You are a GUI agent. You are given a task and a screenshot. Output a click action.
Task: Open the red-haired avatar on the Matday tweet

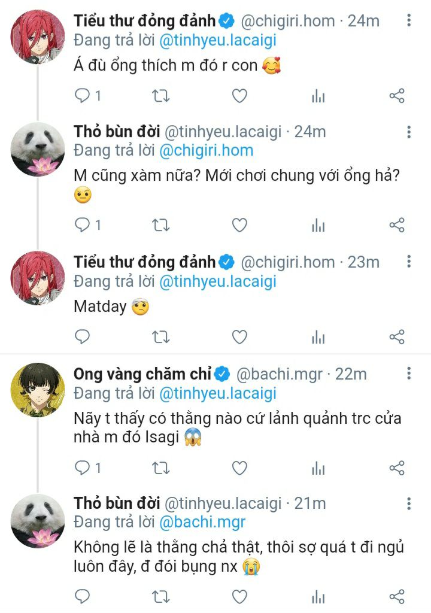tap(38, 278)
